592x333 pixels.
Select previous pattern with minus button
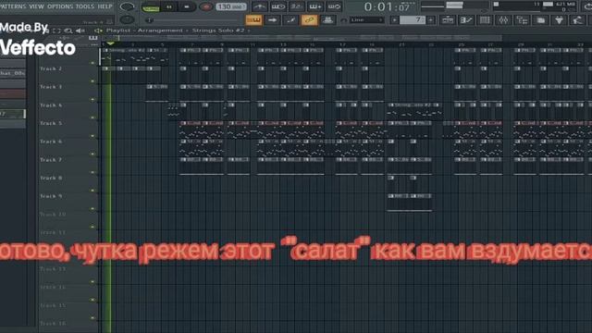[x=395, y=20]
